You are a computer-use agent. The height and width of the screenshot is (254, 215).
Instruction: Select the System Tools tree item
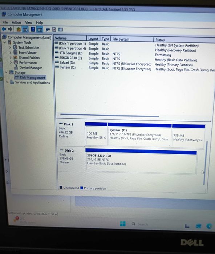(x=22, y=42)
